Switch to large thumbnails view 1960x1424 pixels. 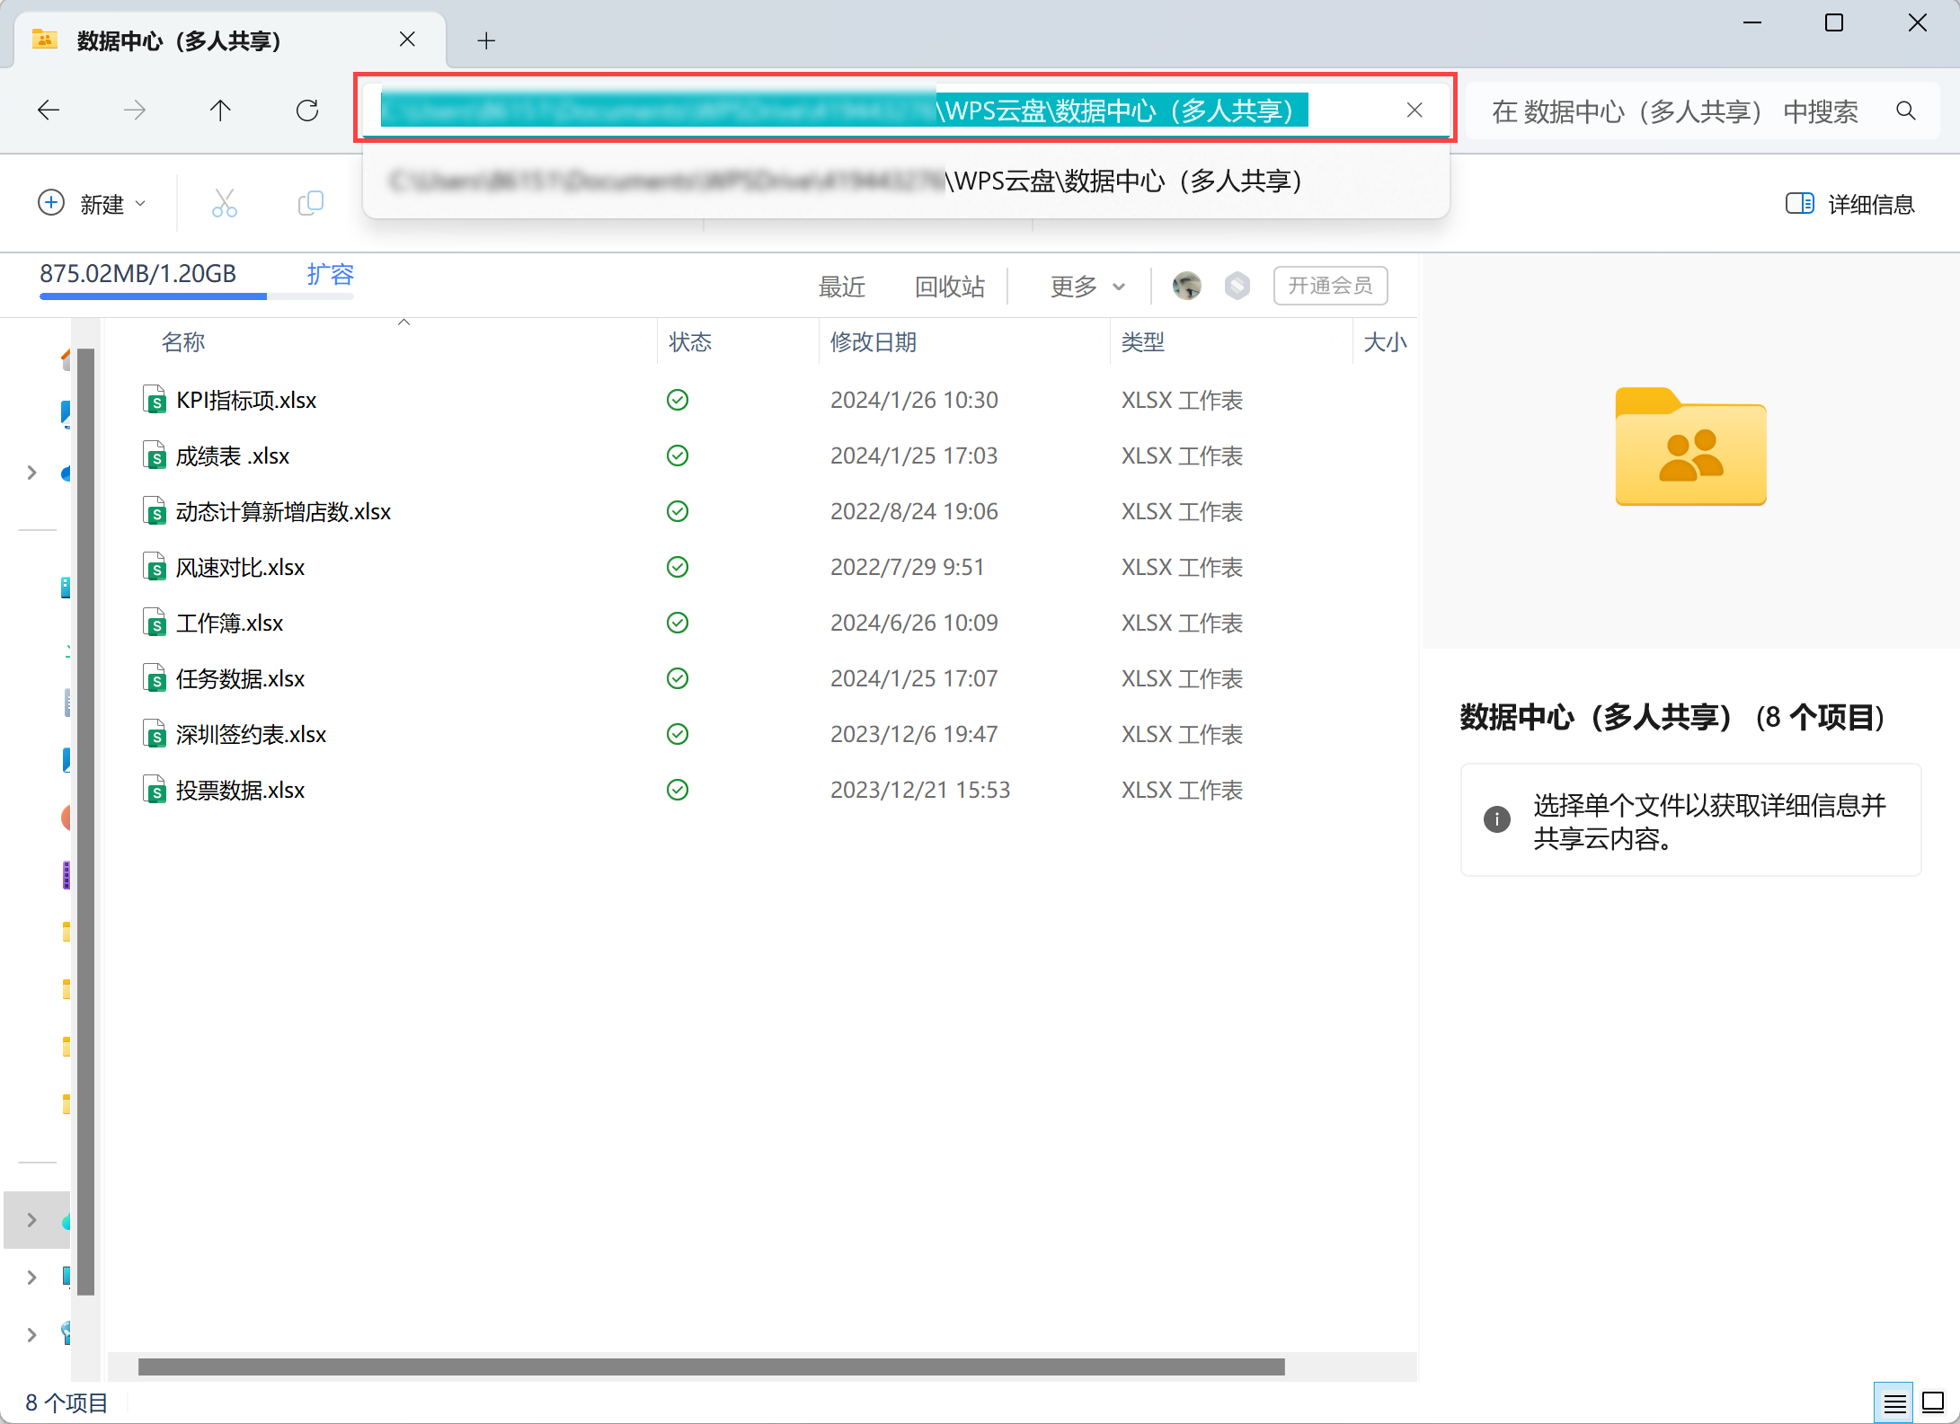coord(1933,1402)
